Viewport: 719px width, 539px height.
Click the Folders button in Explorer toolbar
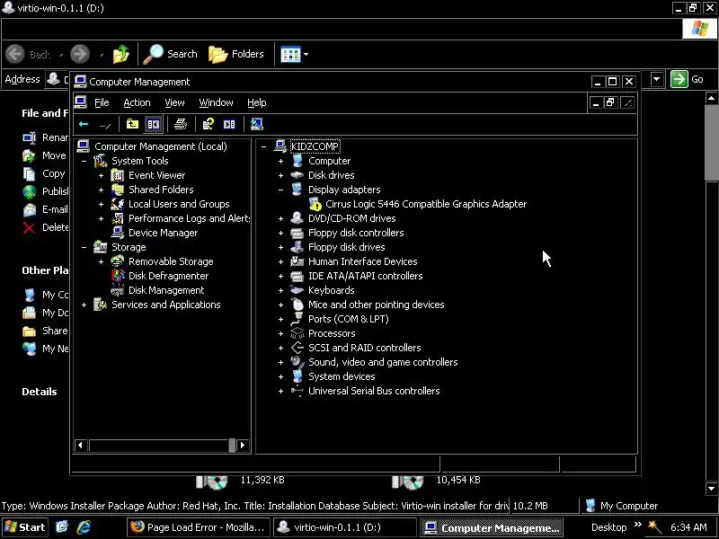(236, 54)
